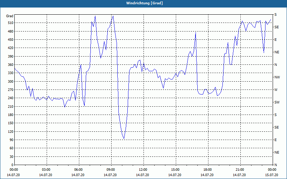The height and width of the screenshot is (179, 287).
Task: Pick the 390 y-axis tick label
Action: tap(10, 56)
